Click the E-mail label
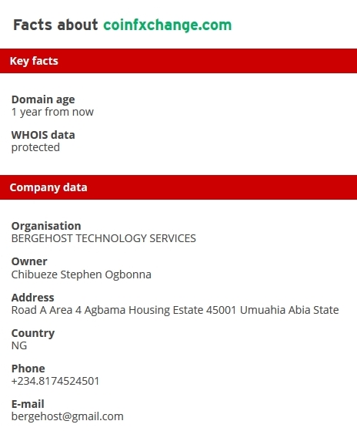357x431 pixels. [28, 404]
